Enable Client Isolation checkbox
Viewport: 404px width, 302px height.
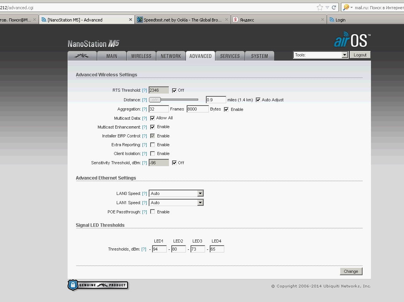(x=152, y=153)
